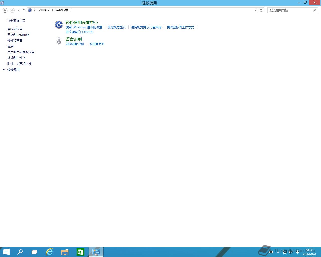This screenshot has height=257, width=321.
Task: Click the Ease of Access Center icon
Action: point(59,25)
